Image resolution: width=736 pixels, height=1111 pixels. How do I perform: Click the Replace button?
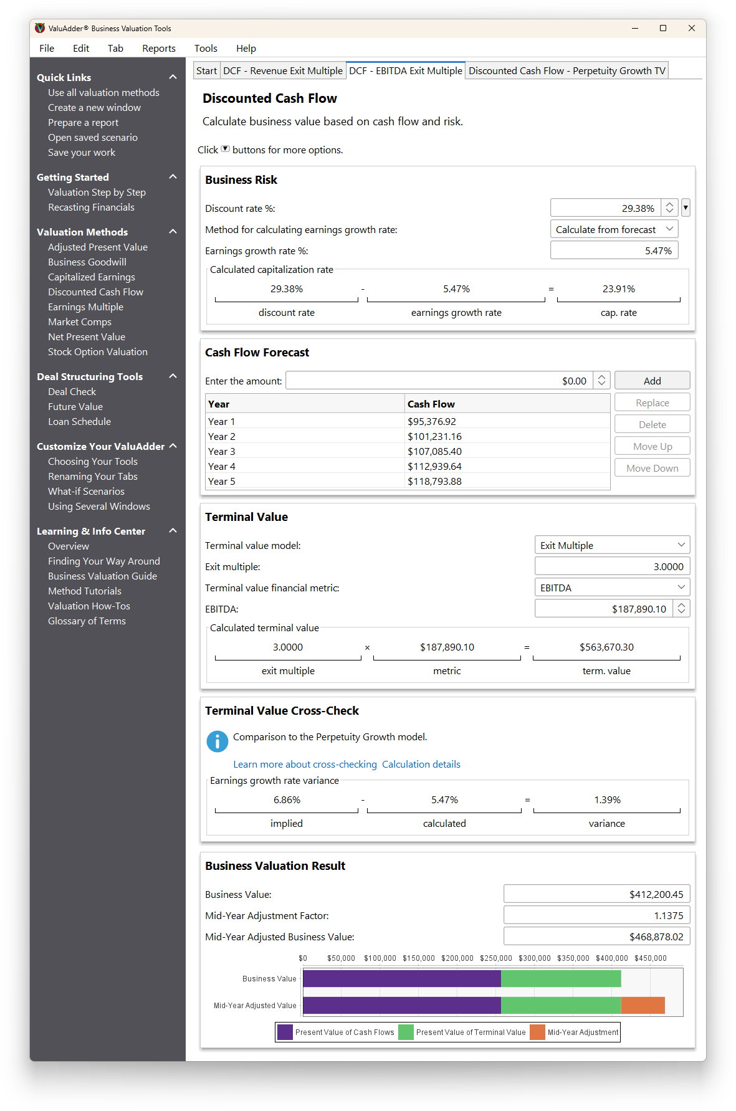tap(652, 403)
